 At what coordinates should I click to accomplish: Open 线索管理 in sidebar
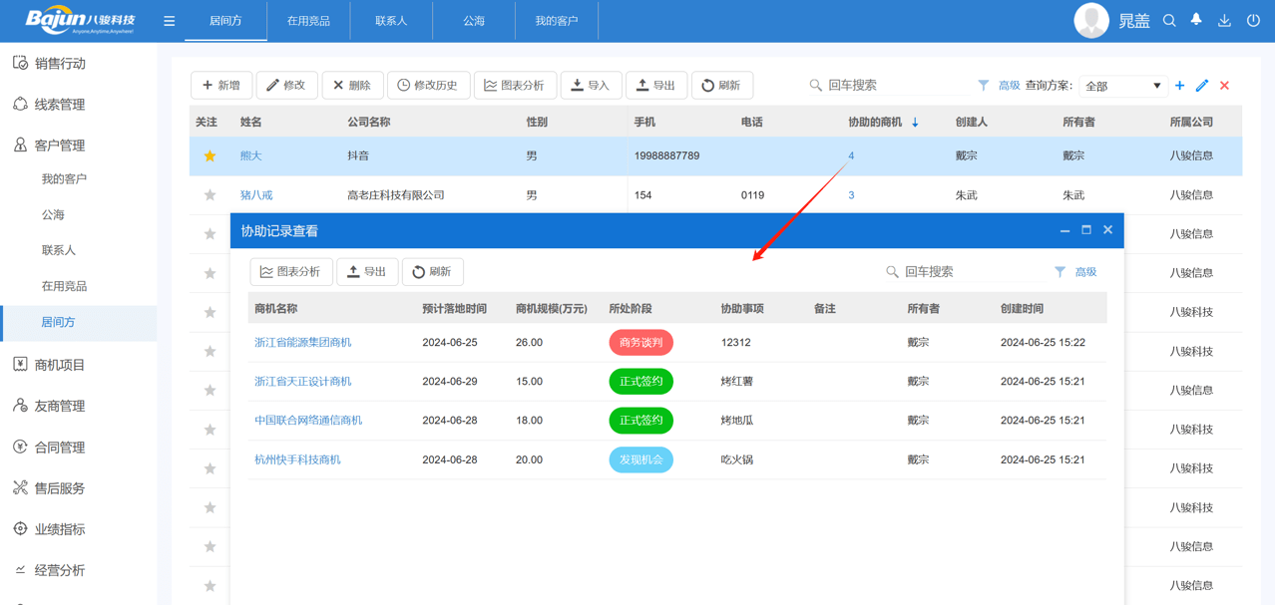click(60, 104)
